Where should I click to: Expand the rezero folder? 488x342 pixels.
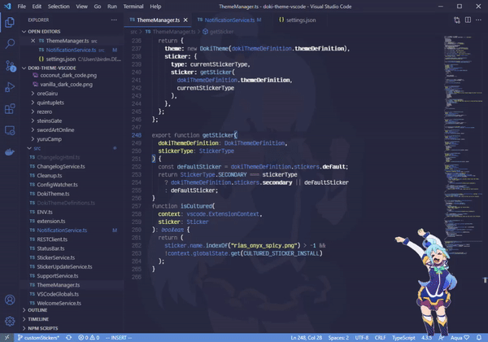click(45, 112)
